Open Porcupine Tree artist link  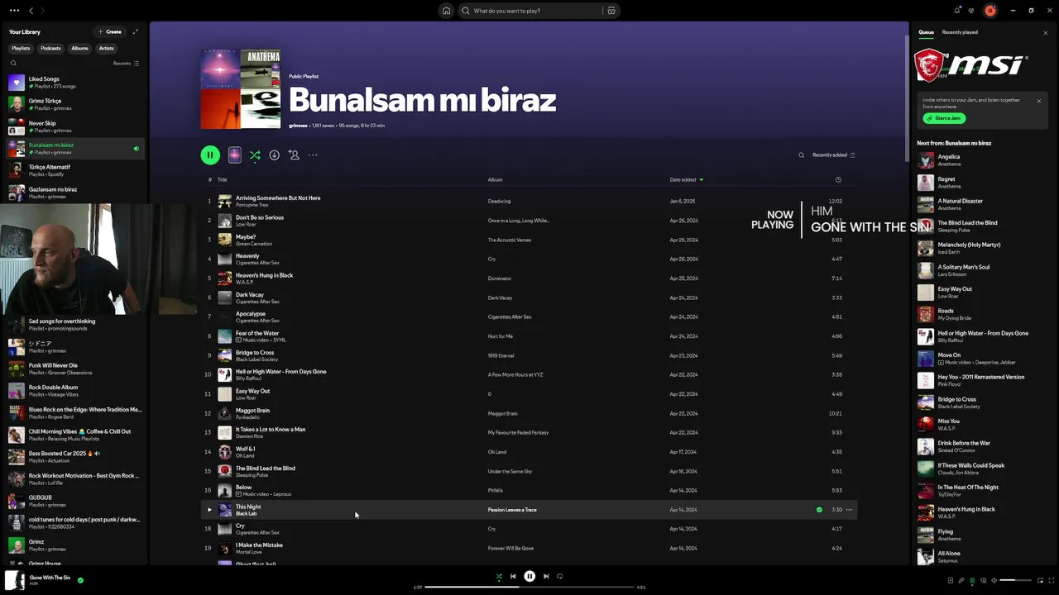tap(252, 205)
